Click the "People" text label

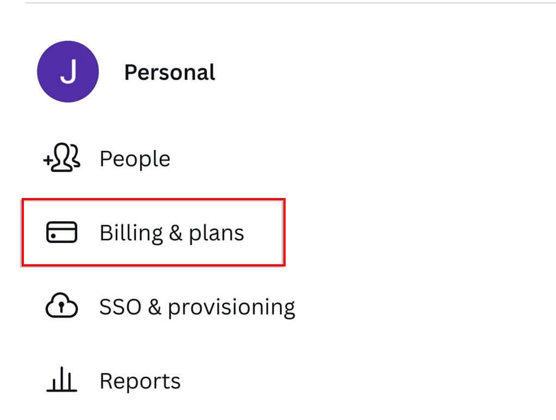tap(135, 159)
